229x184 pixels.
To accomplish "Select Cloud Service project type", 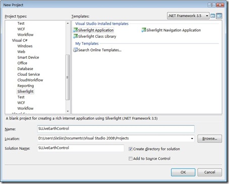I will (x=29, y=74).
